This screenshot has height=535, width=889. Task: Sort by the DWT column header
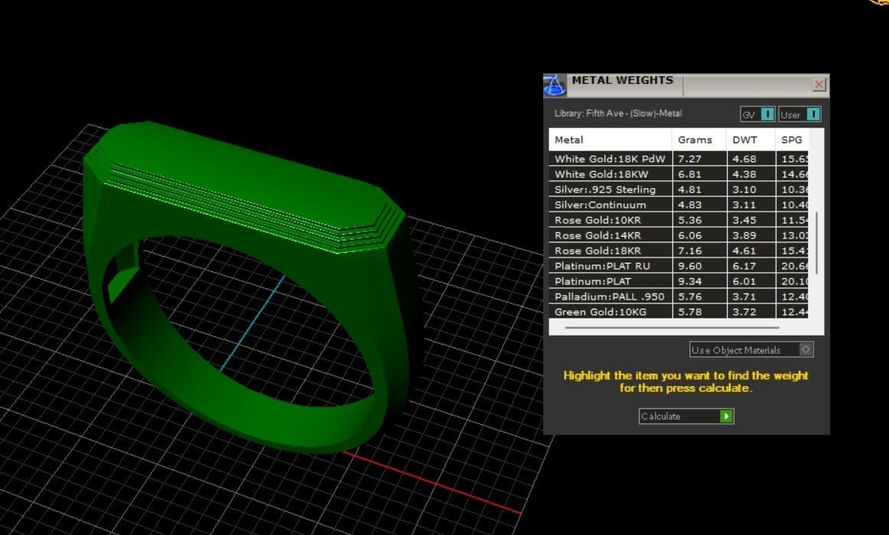click(750, 140)
